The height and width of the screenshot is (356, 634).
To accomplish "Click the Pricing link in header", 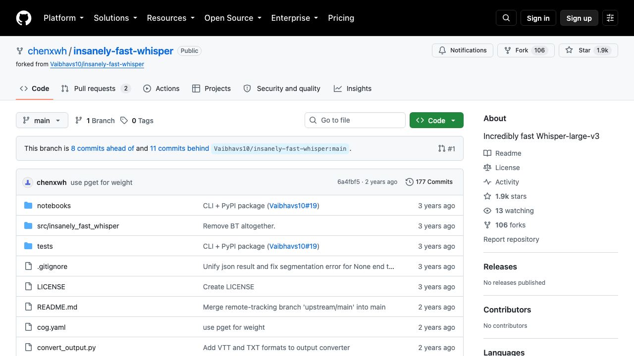I will (341, 18).
